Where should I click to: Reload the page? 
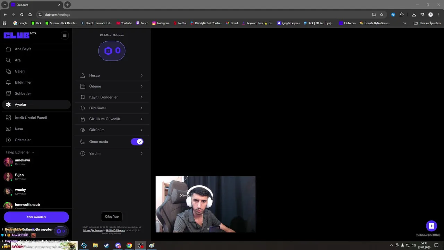pos(22,15)
